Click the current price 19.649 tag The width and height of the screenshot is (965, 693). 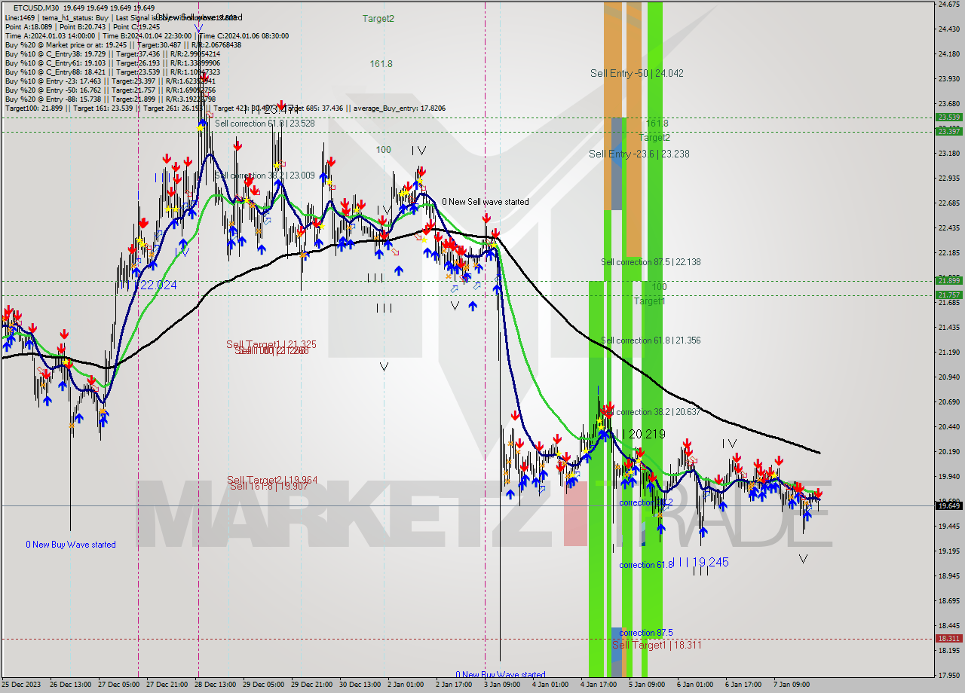point(948,505)
